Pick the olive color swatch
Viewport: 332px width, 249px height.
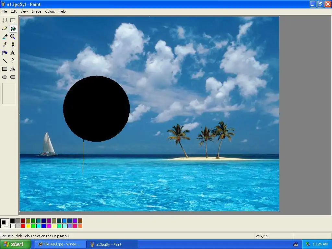coord(28,220)
